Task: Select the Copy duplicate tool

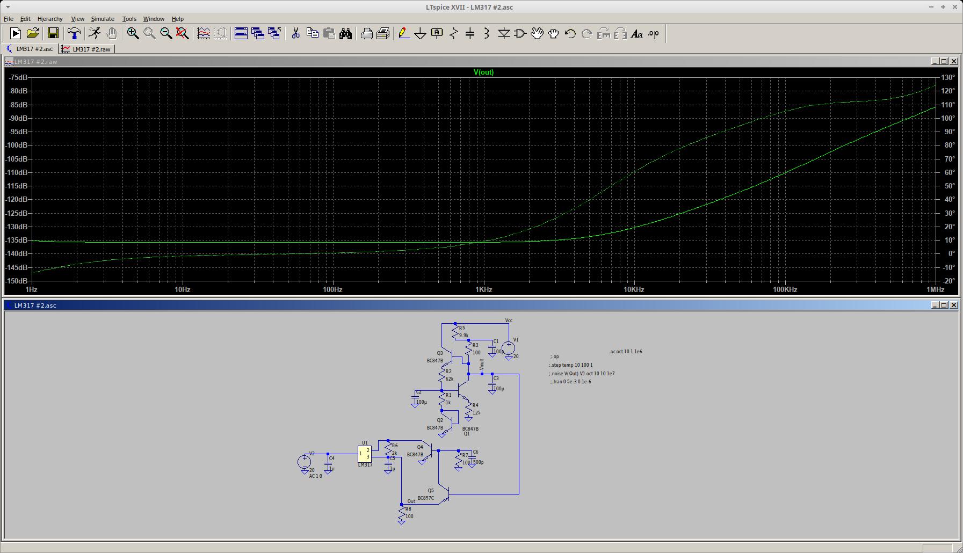Action: (x=312, y=33)
